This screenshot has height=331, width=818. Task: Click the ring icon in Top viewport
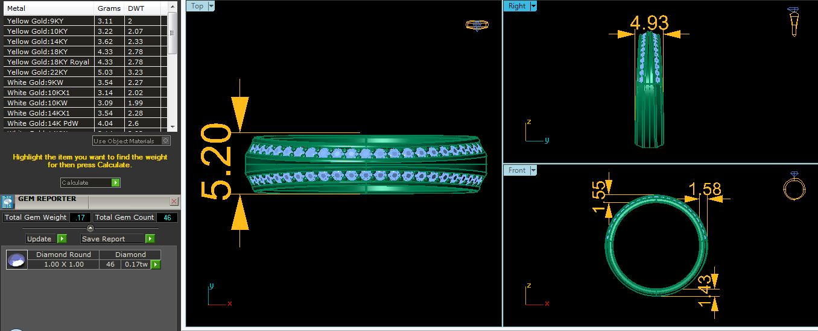click(477, 25)
